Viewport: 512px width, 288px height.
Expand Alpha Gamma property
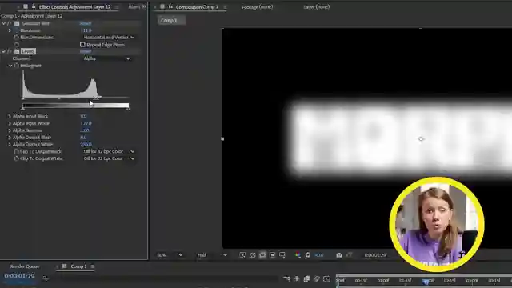(10, 130)
